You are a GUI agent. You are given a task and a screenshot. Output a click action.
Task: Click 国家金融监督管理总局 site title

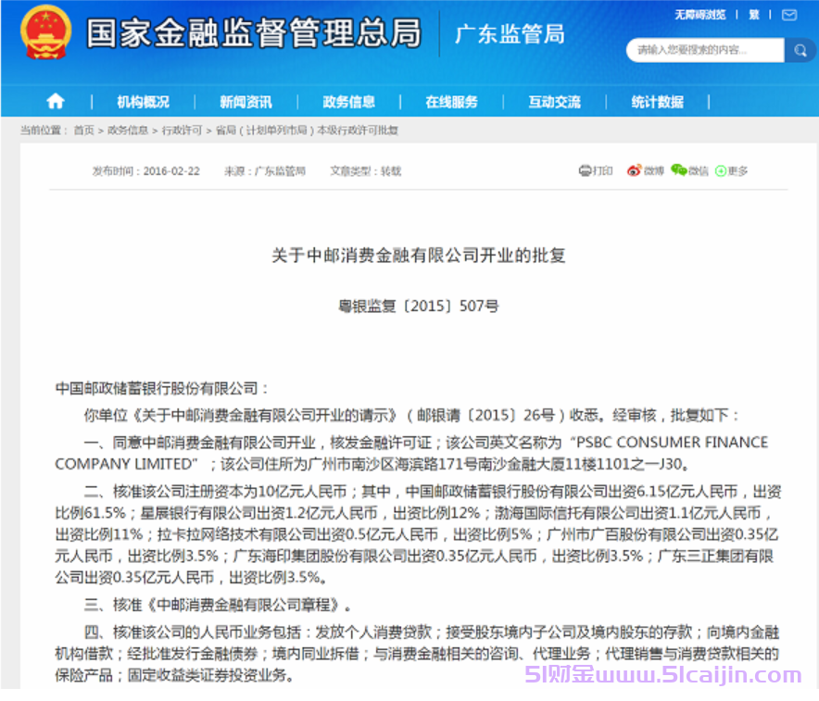click(254, 33)
